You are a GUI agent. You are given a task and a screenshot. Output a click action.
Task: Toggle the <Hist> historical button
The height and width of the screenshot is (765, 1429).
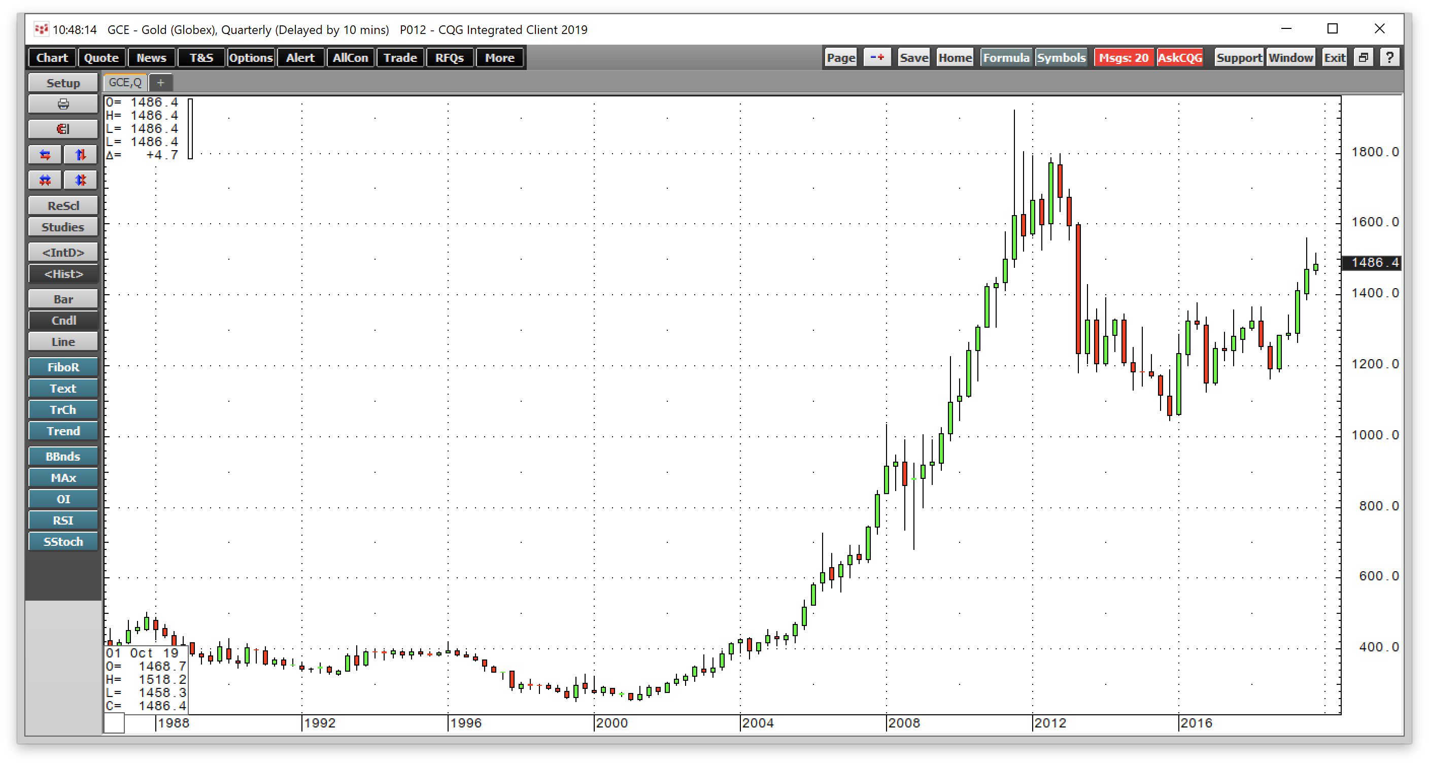tap(63, 274)
